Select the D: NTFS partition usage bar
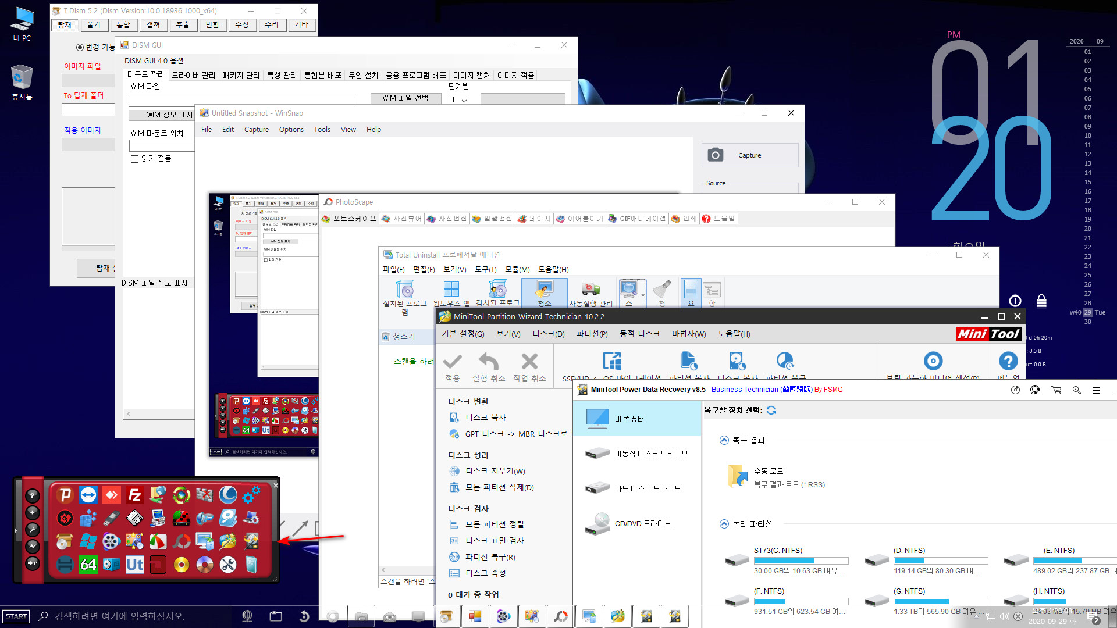 pyautogui.click(x=941, y=561)
